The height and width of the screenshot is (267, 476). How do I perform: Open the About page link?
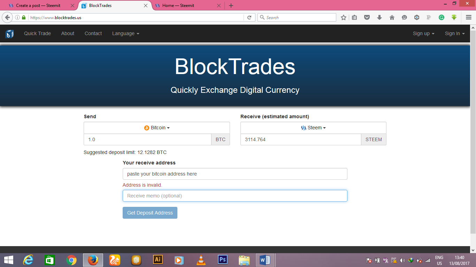pyautogui.click(x=68, y=33)
